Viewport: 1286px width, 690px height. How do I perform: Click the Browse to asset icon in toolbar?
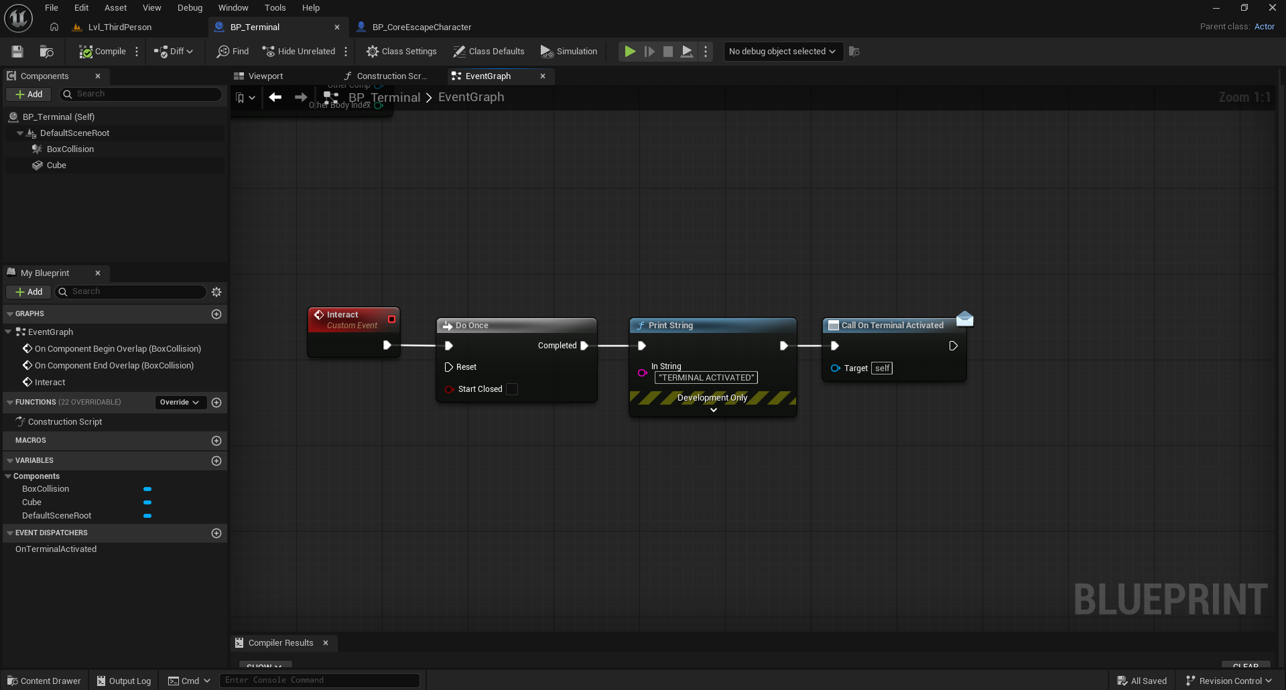point(47,52)
